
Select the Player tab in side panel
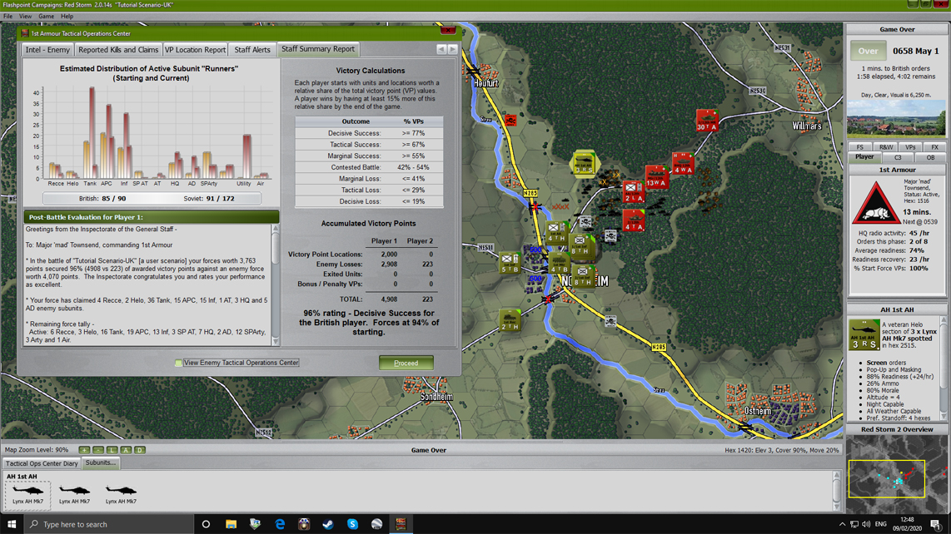coord(864,157)
